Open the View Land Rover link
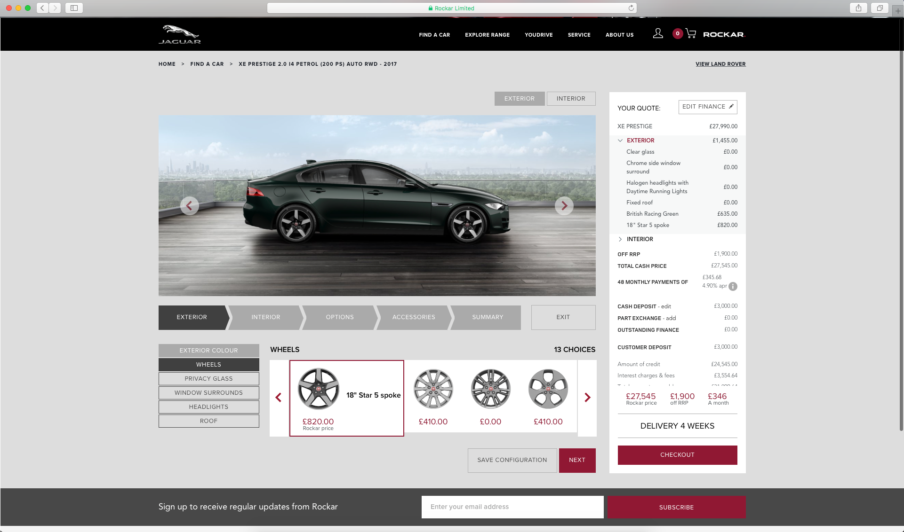The width and height of the screenshot is (904, 532). click(720, 64)
